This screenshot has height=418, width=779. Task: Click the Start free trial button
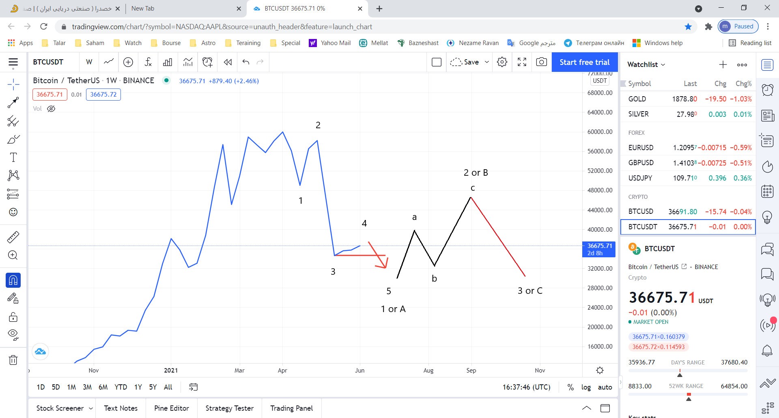585,62
